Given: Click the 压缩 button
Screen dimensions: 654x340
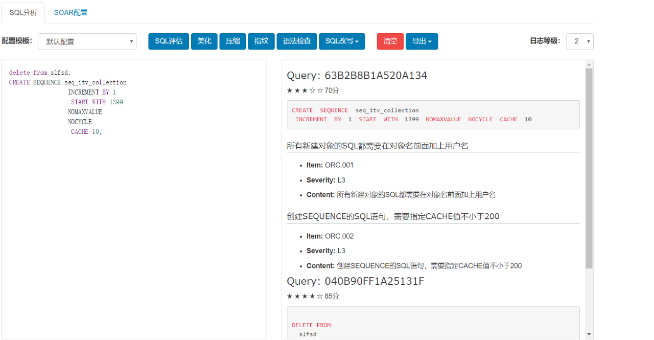Looking at the screenshot, I should pos(233,41).
